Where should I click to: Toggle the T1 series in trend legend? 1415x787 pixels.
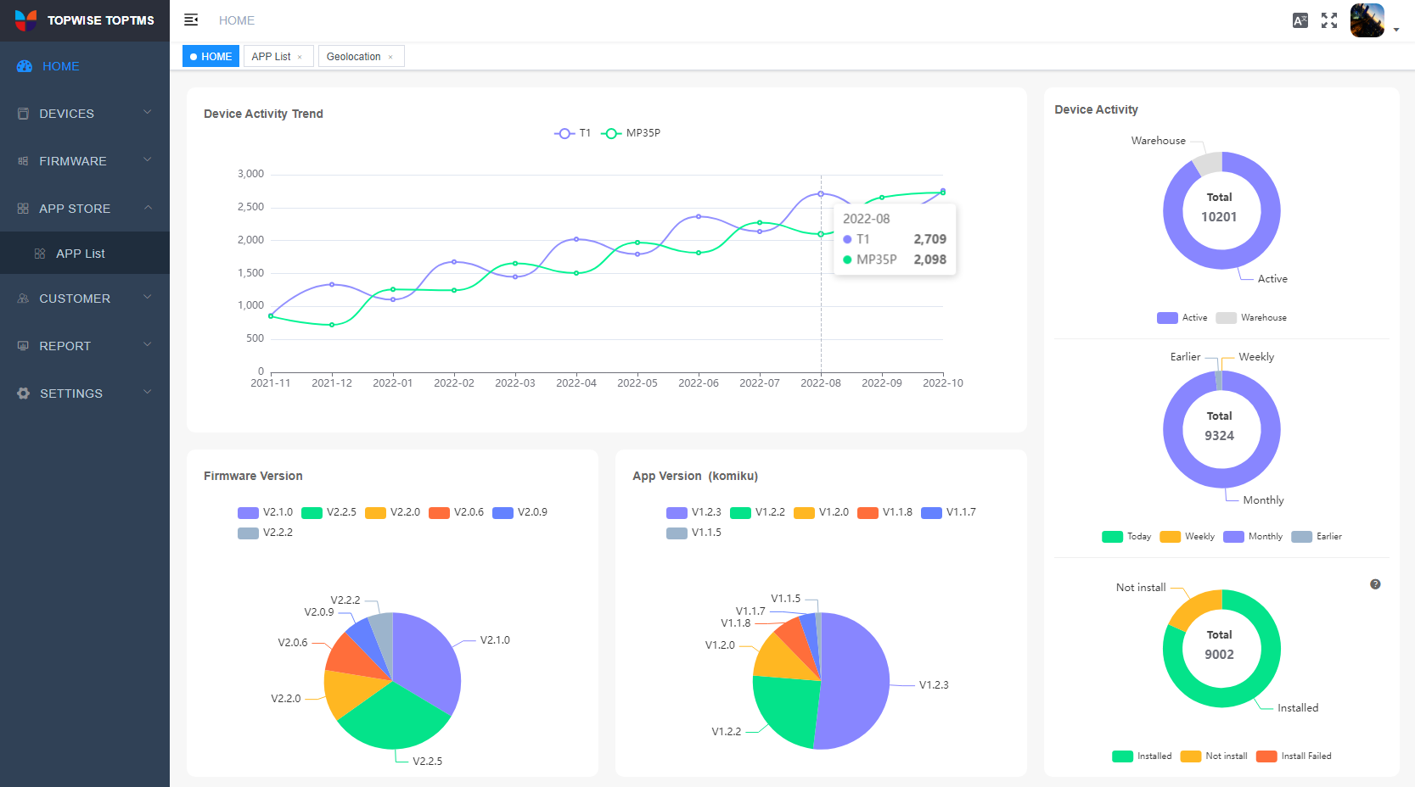pyautogui.click(x=572, y=133)
